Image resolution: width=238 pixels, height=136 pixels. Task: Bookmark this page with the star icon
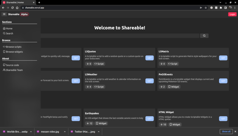click(206, 8)
